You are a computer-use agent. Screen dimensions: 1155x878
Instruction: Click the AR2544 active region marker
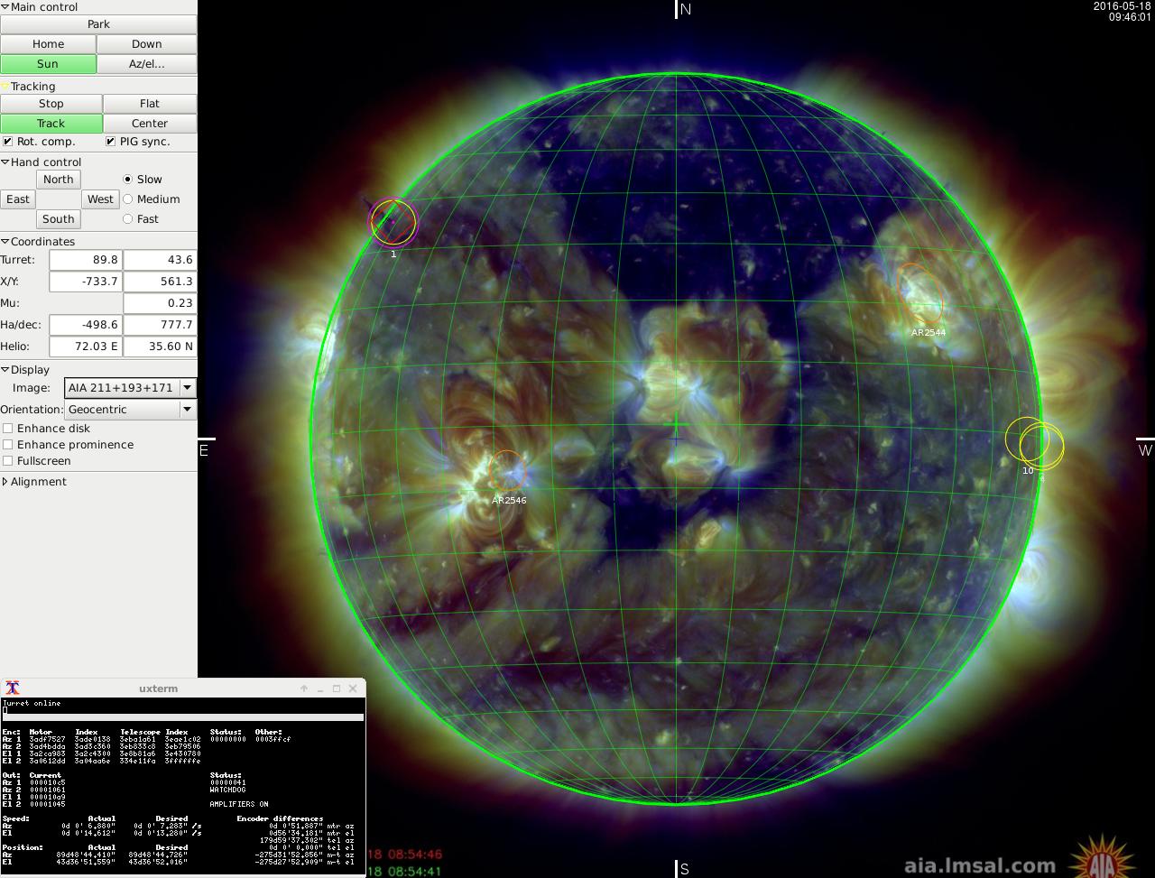coord(922,294)
